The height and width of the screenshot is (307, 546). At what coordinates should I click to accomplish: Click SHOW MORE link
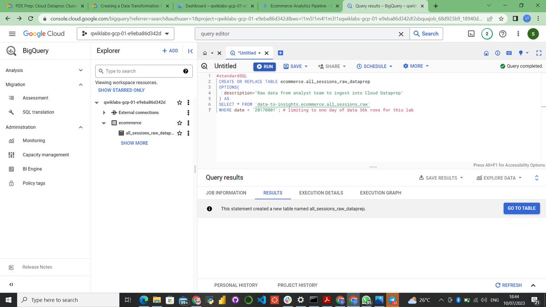[134, 143]
